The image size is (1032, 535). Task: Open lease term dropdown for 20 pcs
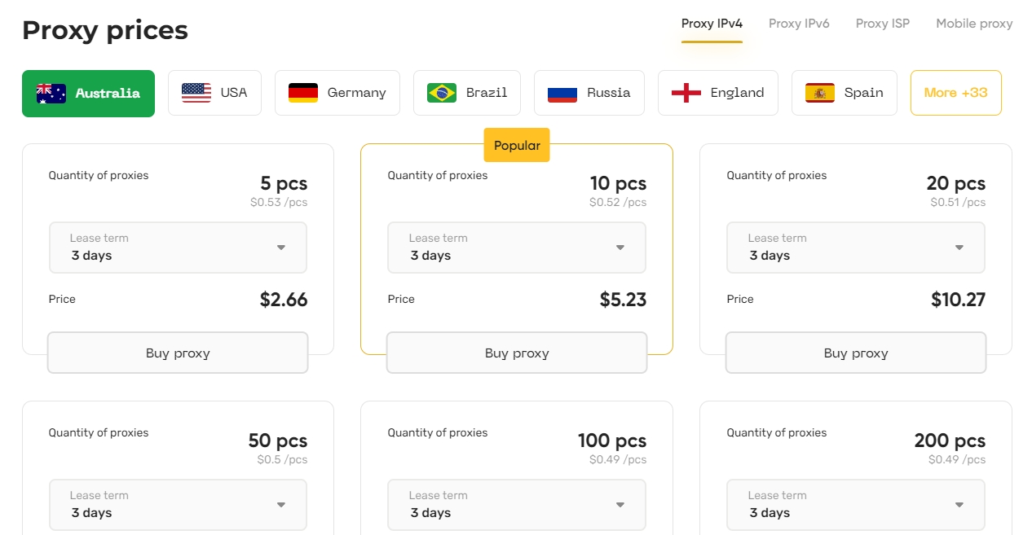pyautogui.click(x=856, y=248)
